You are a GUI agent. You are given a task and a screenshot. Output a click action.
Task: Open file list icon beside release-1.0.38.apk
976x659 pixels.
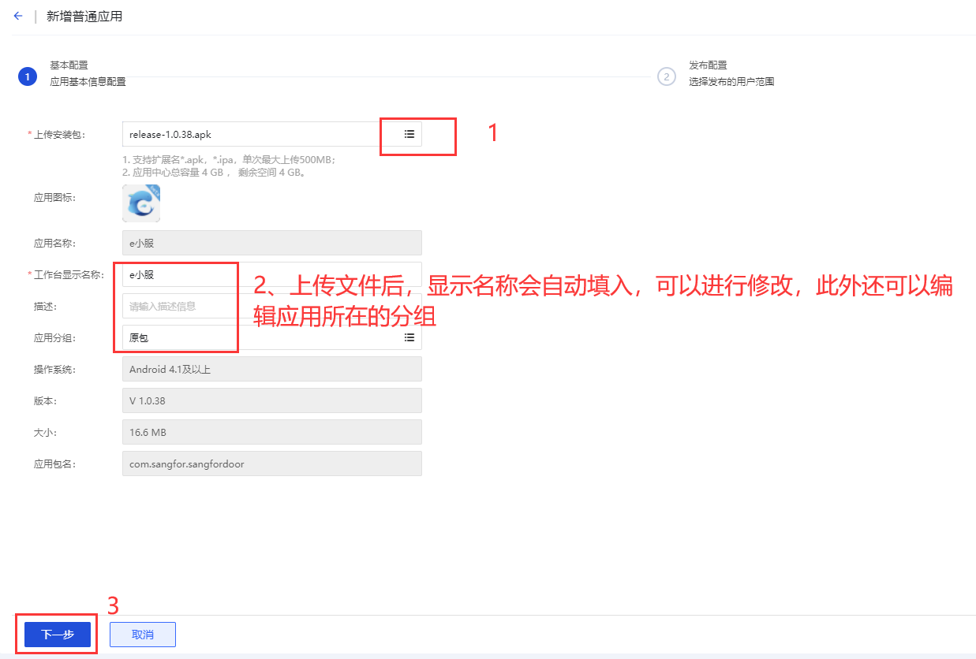point(409,134)
